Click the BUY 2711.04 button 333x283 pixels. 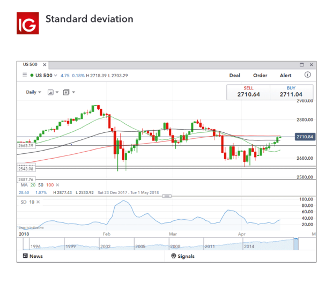click(x=291, y=92)
